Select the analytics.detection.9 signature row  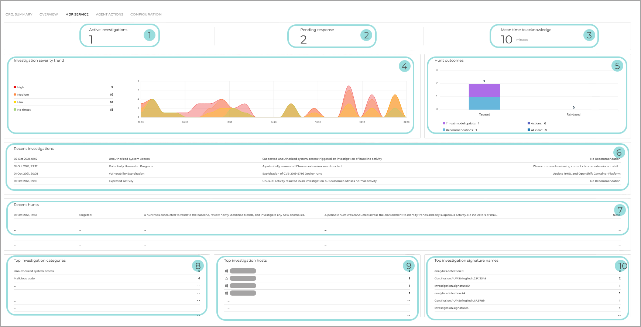click(449, 271)
